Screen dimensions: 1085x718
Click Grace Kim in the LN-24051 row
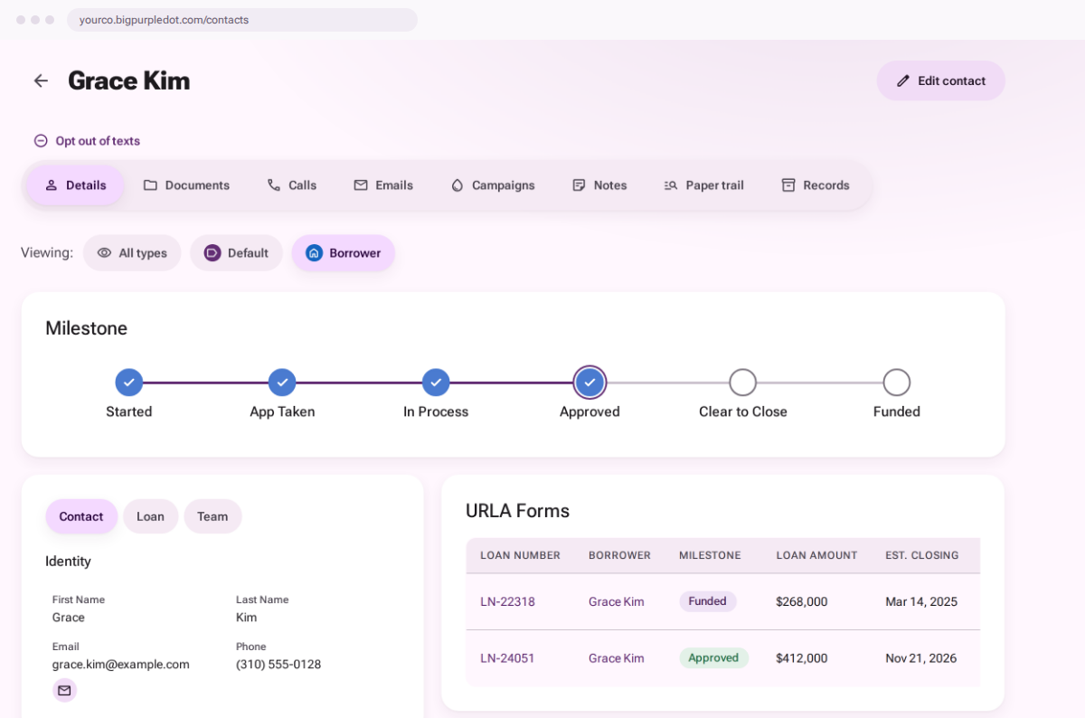click(x=617, y=658)
